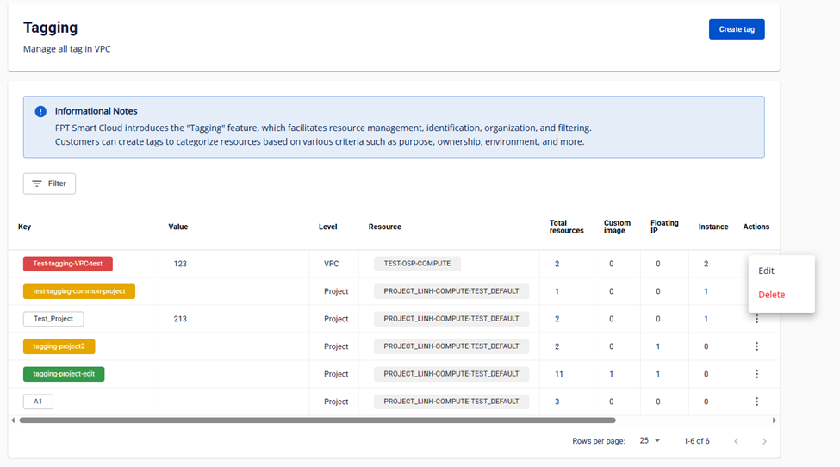
Task: Click the orange test-tagging-common-project tag
Action: [x=78, y=291]
